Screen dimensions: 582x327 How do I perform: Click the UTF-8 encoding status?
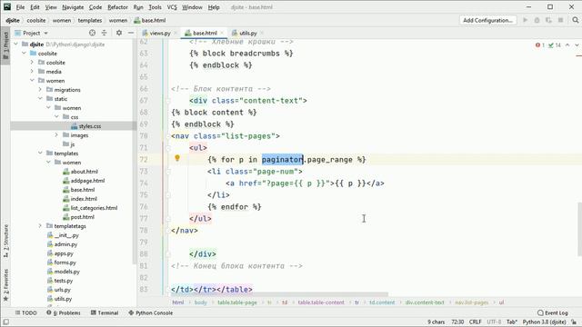[x=494, y=322]
